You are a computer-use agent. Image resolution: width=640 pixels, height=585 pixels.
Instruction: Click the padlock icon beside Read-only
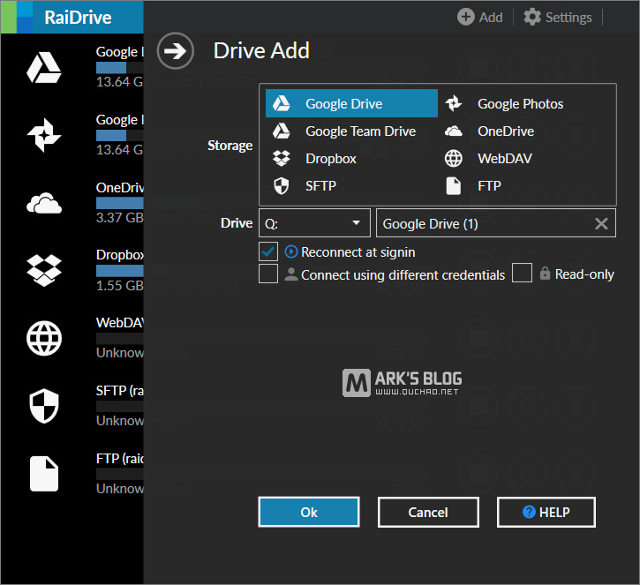click(x=545, y=274)
